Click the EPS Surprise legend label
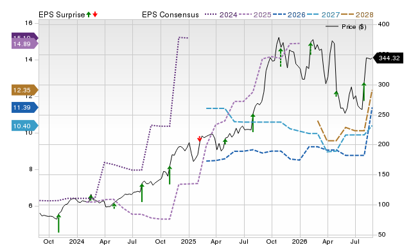Screen dimensions: 411x245 coord(62,15)
